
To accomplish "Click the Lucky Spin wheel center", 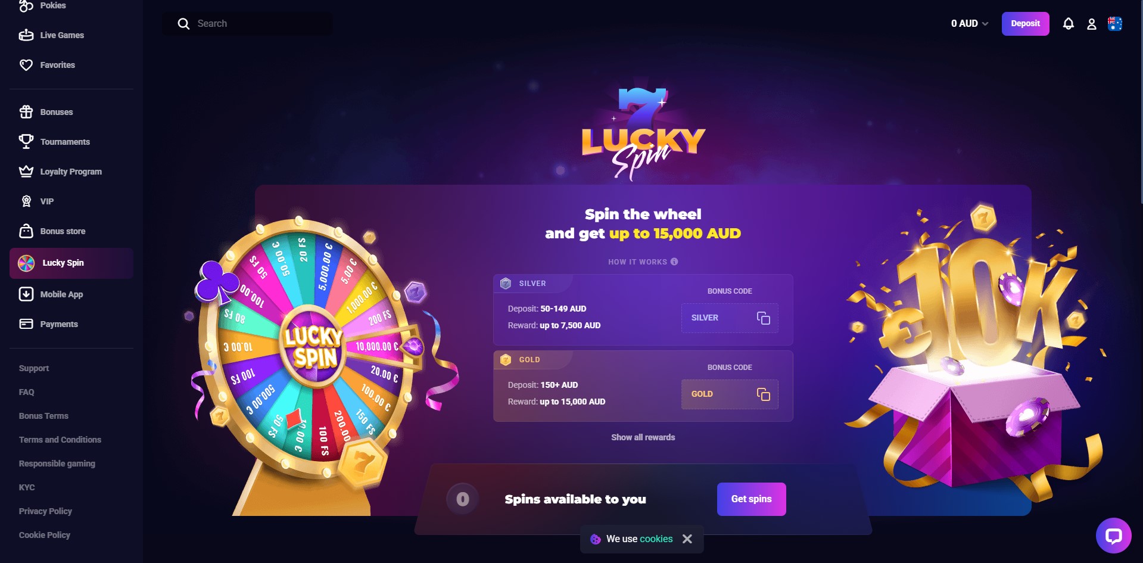I will [x=313, y=346].
